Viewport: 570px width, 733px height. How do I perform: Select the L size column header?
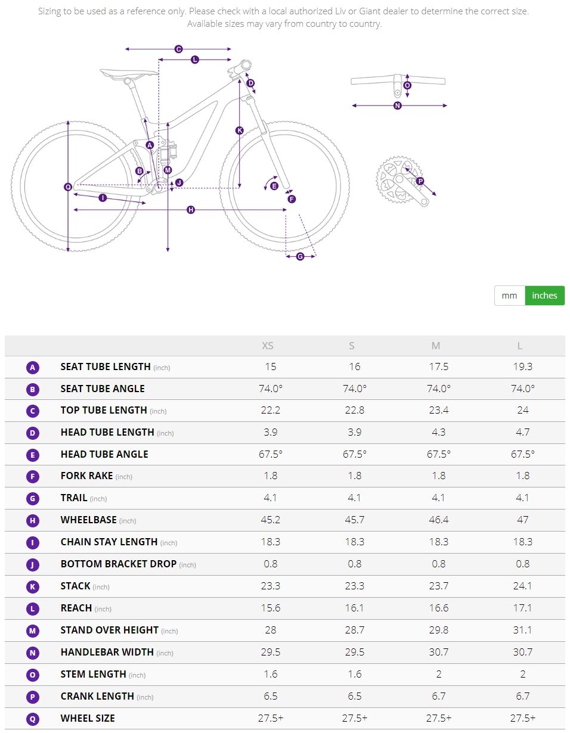520,346
